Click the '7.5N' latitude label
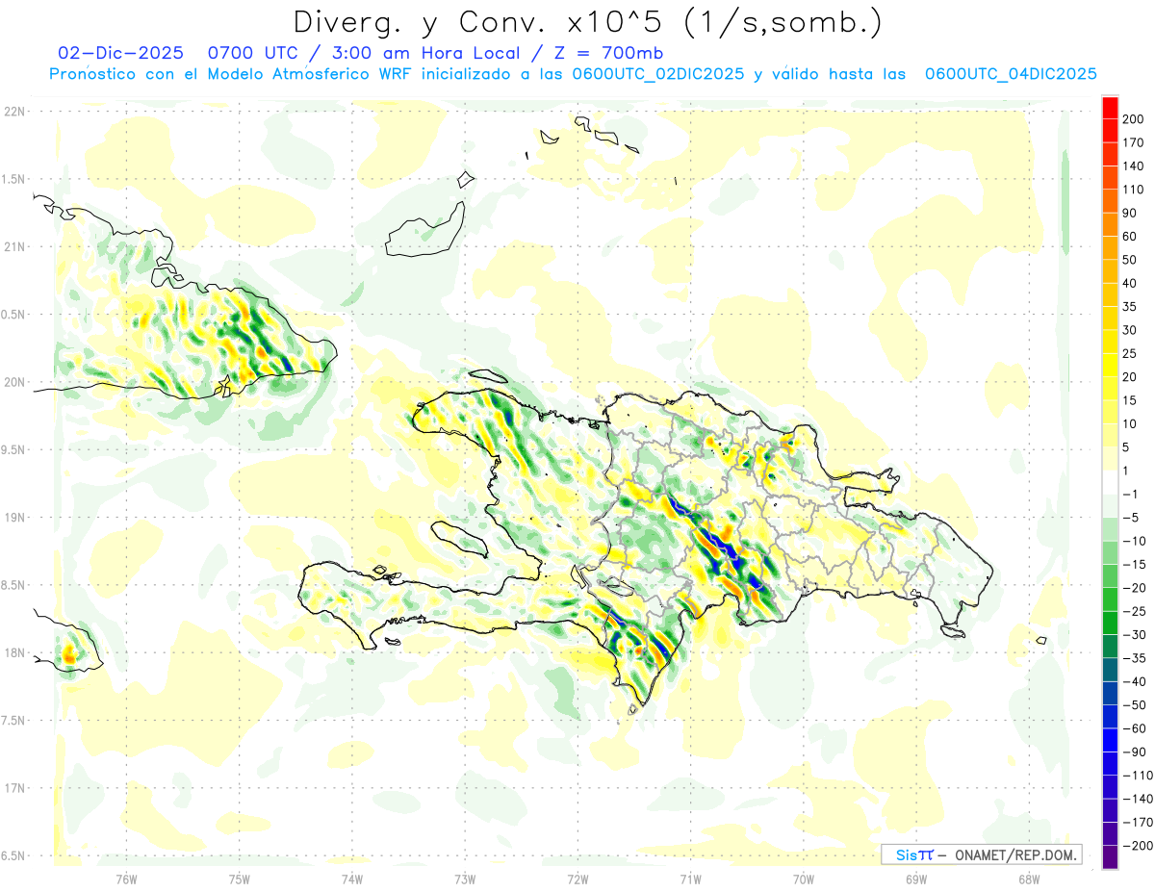This screenshot has width=1155, height=892. (x=14, y=721)
